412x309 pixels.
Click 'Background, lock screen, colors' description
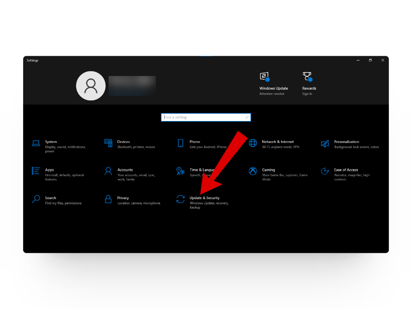[x=357, y=147]
